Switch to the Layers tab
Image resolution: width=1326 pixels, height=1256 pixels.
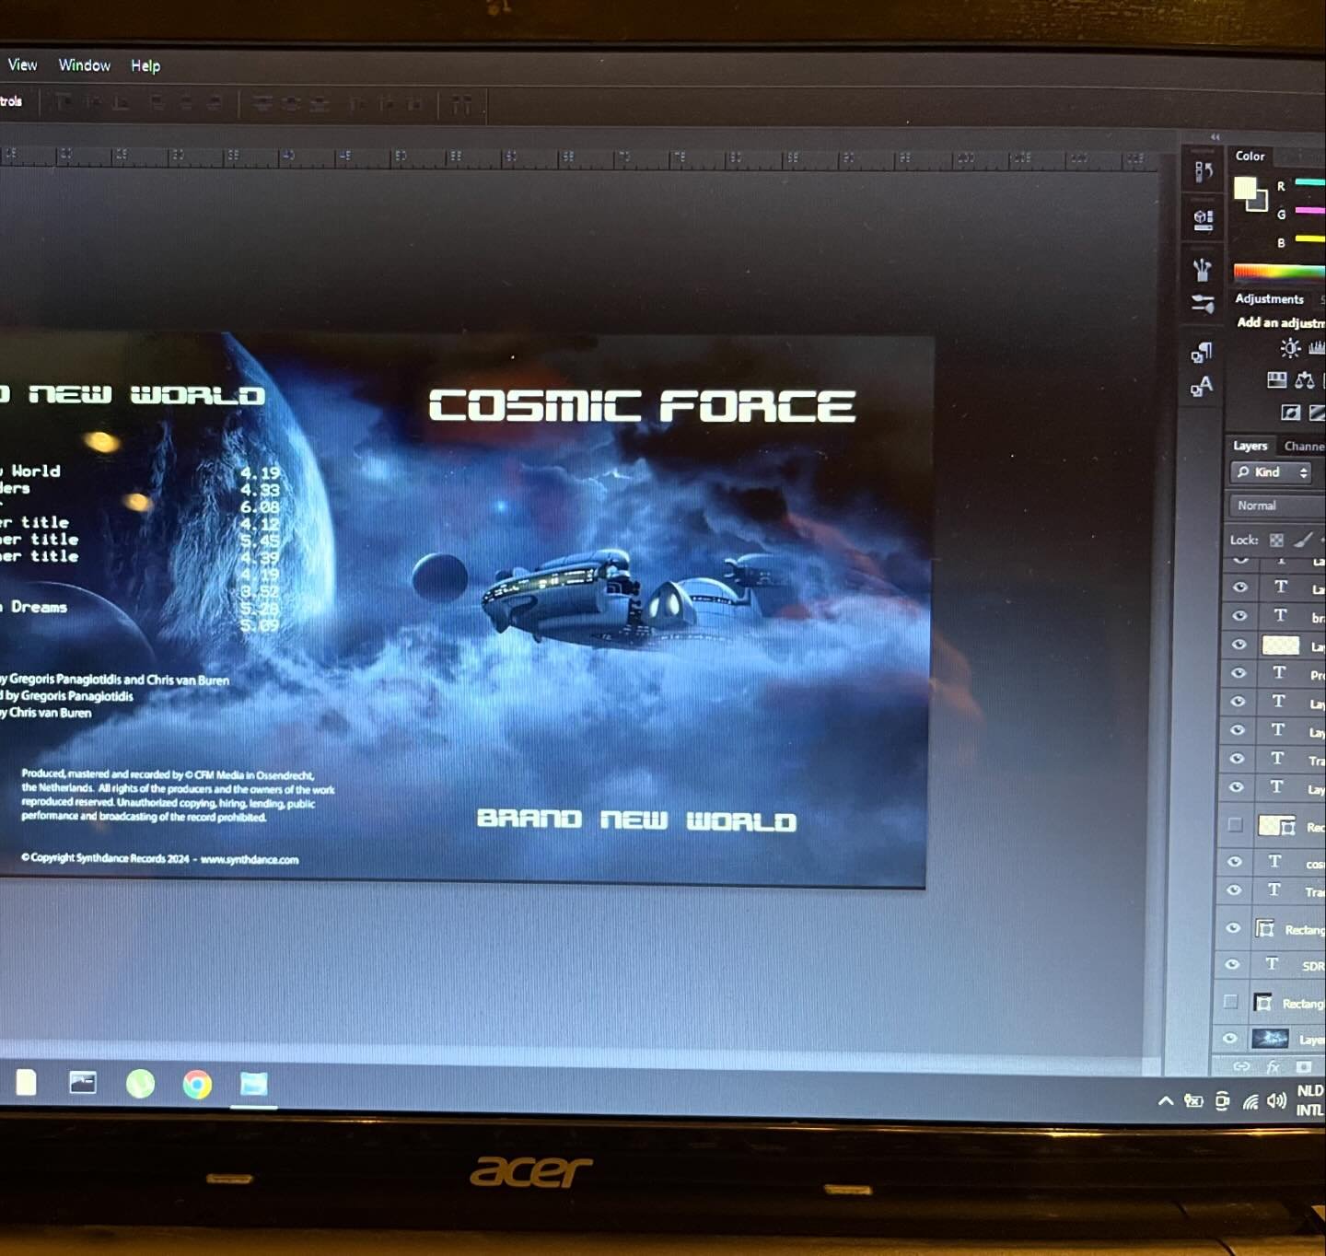coord(1250,446)
